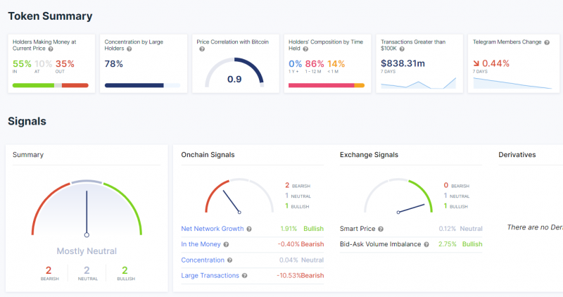
Task: Click help icon next to Net Network Growth
Action: pyautogui.click(x=250, y=229)
